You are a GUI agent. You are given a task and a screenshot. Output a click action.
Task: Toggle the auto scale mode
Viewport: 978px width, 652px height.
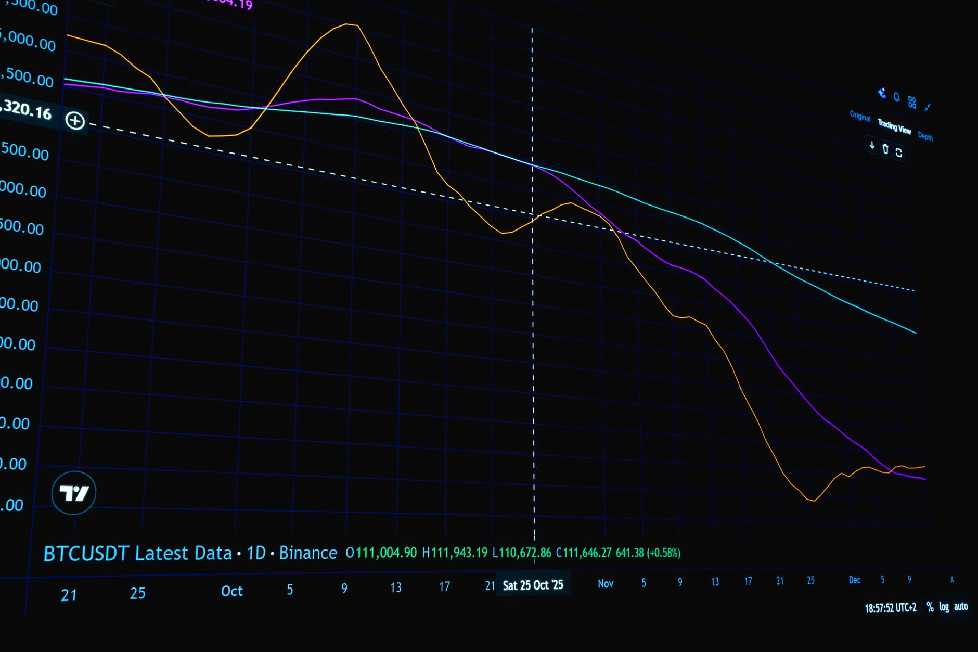[961, 606]
